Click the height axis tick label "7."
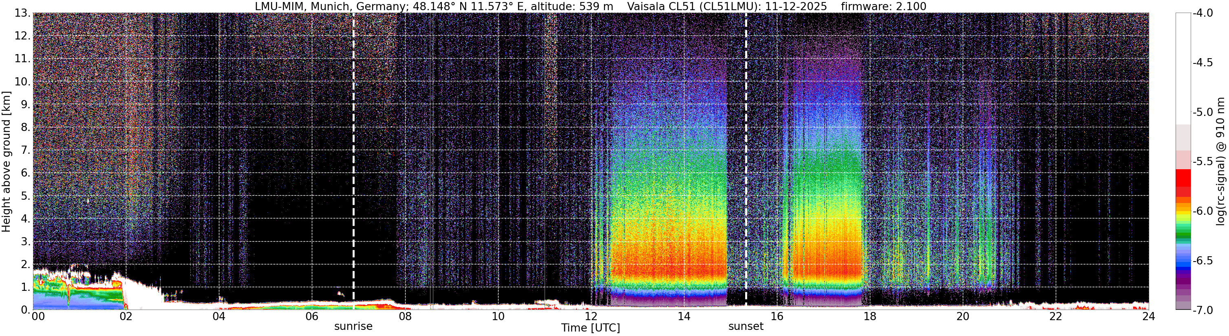The width and height of the screenshot is (1229, 336). 25,150
